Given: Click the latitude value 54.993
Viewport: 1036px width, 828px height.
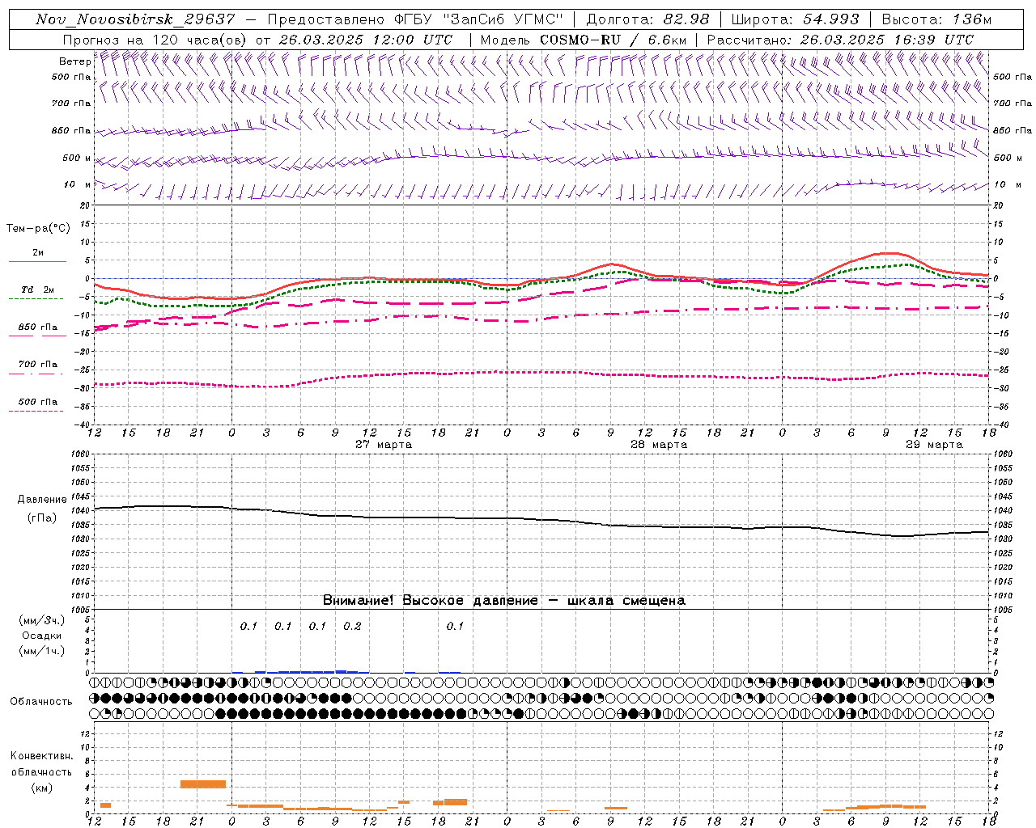Looking at the screenshot, I should (831, 19).
